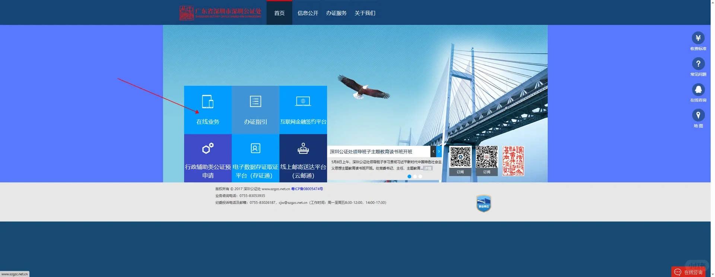Viewport: 715px width, 277px height.
Task: Select the second news carousel dot
Action: click(415, 177)
